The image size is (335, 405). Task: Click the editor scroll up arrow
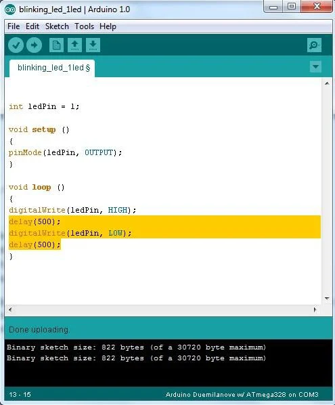[327, 83]
